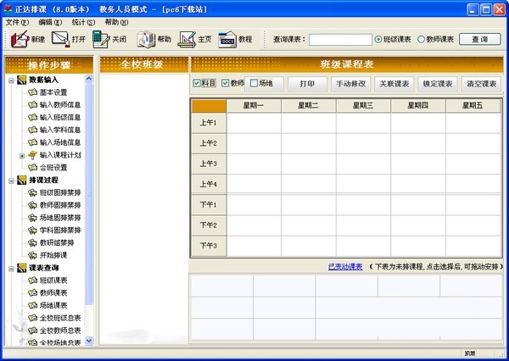Toggle the 科目 checkbox

[198, 83]
